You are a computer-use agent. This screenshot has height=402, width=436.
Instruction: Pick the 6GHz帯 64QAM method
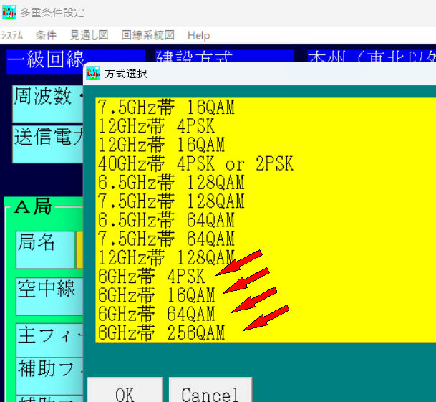coord(156,313)
